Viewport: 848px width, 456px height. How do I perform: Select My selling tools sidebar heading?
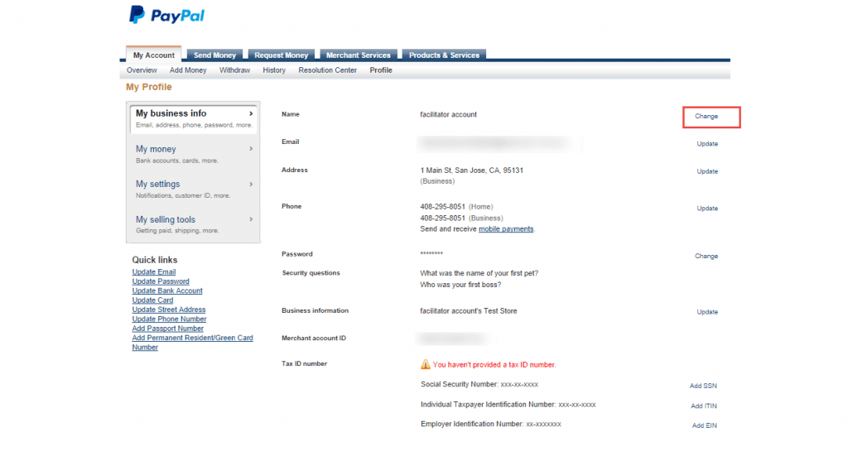(166, 219)
